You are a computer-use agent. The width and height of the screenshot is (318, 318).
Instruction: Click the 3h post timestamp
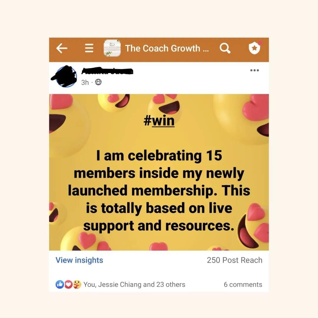(x=85, y=82)
